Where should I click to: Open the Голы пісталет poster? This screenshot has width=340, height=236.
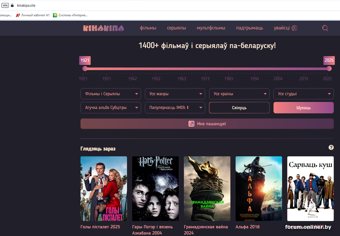[104, 189]
